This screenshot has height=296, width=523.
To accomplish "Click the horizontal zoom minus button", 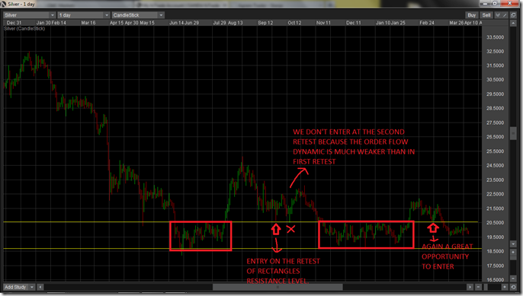I will pyautogui.click(x=478, y=287).
